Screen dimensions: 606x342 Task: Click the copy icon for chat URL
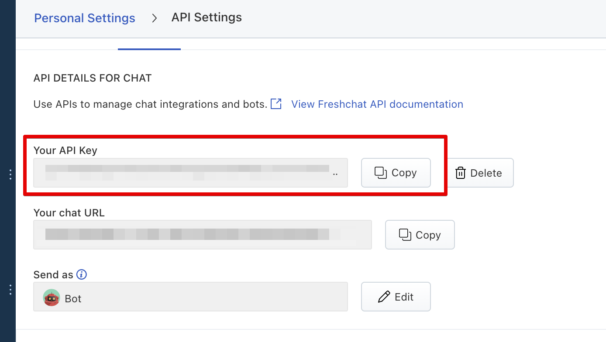[405, 235]
